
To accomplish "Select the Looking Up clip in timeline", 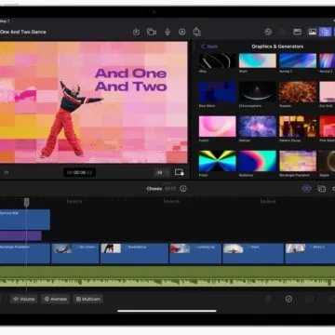I will click(195, 253).
